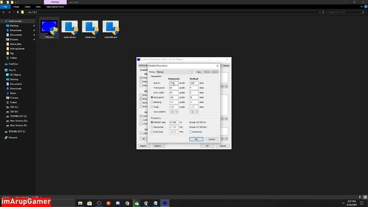The image size is (368, 207).
Task: Open the ImArupGamer folder in sidebar
Action: pyautogui.click(x=17, y=48)
